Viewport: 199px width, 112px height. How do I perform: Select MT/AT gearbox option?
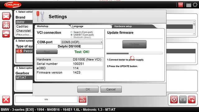click(24, 77)
